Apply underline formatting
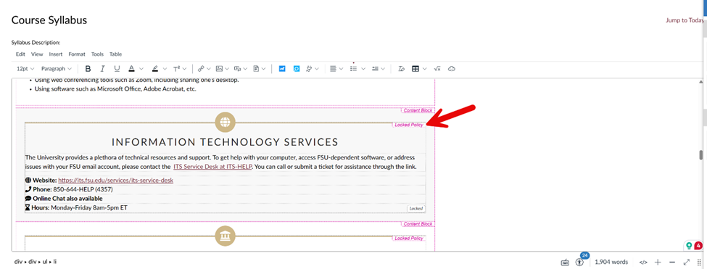 [x=117, y=69]
